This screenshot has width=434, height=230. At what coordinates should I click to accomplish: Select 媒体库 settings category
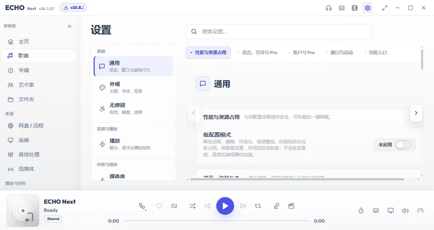point(133,176)
